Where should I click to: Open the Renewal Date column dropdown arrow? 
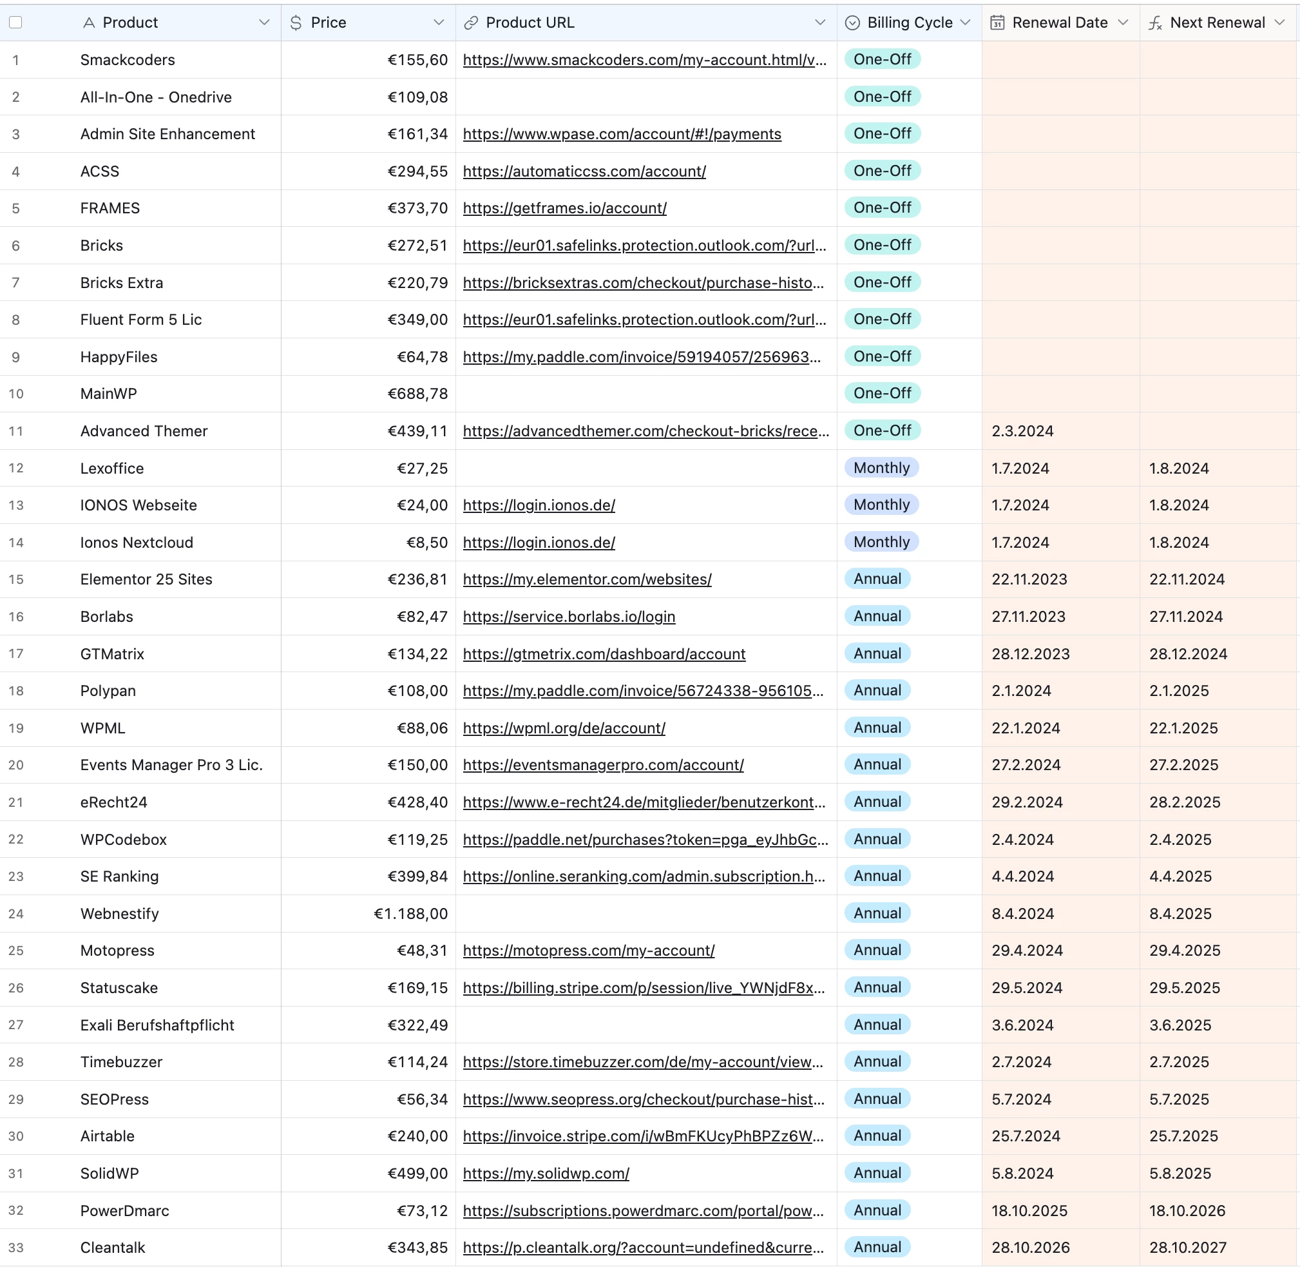pyautogui.click(x=1123, y=23)
